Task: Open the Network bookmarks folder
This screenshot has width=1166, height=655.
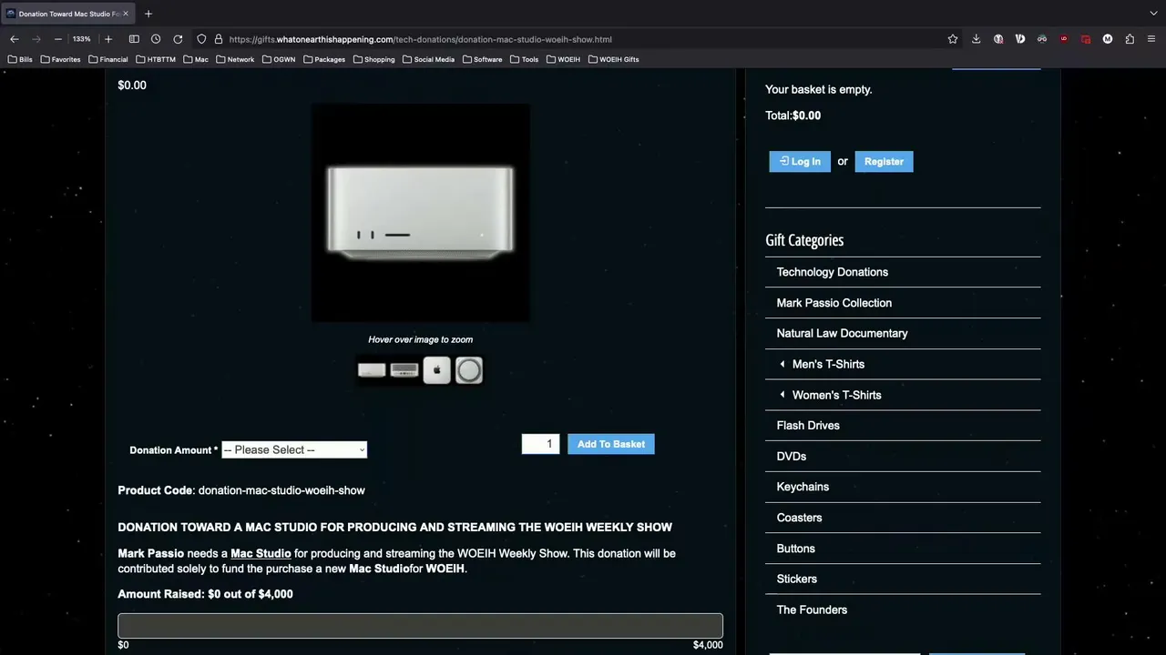Action: [x=235, y=59]
